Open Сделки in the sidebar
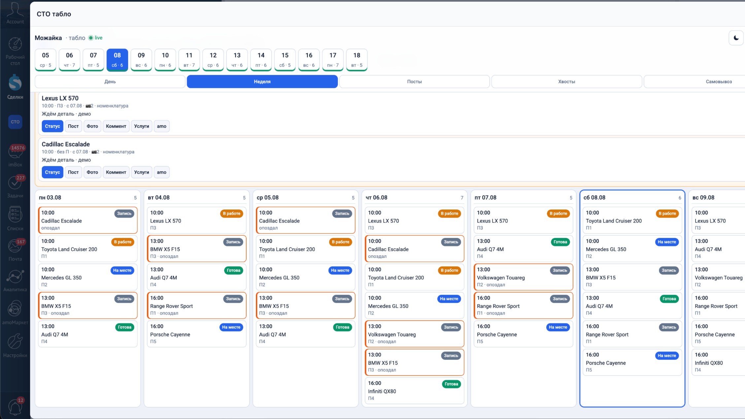Image resolution: width=745 pixels, height=419 pixels. [x=15, y=86]
